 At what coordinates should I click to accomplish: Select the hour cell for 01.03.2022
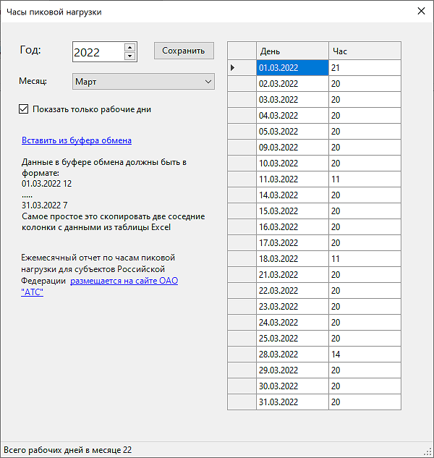pos(365,68)
